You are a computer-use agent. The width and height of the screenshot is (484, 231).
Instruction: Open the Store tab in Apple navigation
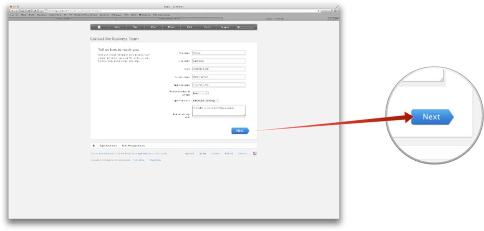click(117, 27)
